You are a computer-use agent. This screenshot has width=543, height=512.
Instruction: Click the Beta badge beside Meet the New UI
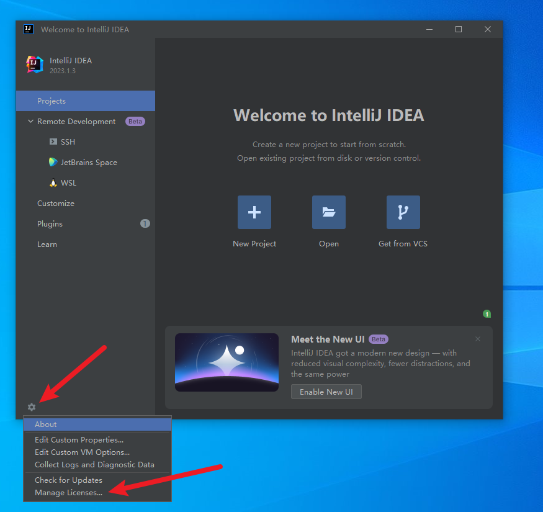[x=379, y=339]
